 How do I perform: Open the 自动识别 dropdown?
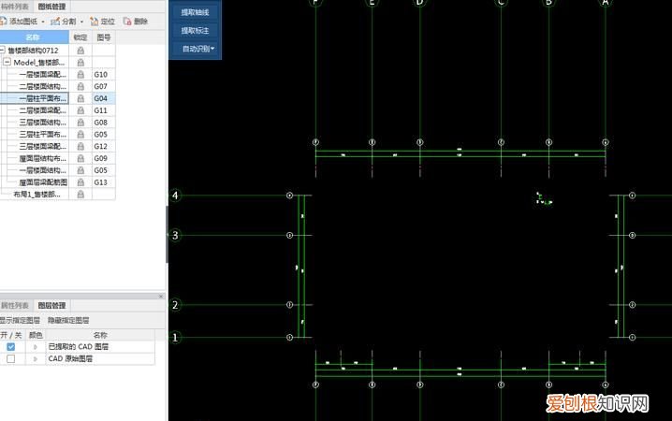197,48
